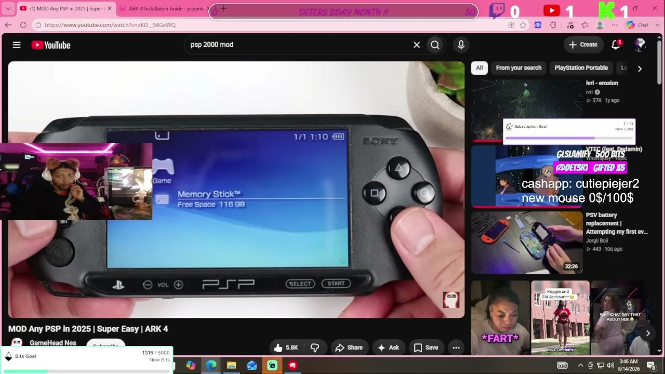Select the PlayStation Portable chip

[x=581, y=68]
